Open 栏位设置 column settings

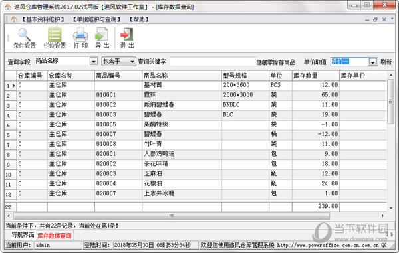point(55,38)
